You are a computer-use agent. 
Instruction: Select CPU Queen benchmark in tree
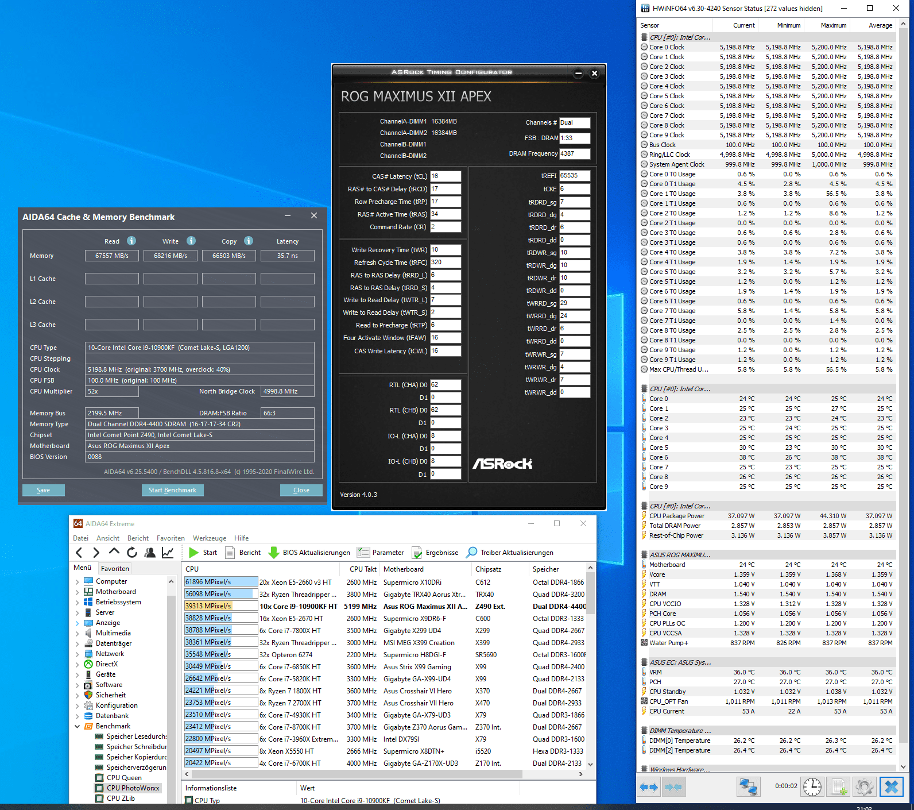tap(124, 778)
